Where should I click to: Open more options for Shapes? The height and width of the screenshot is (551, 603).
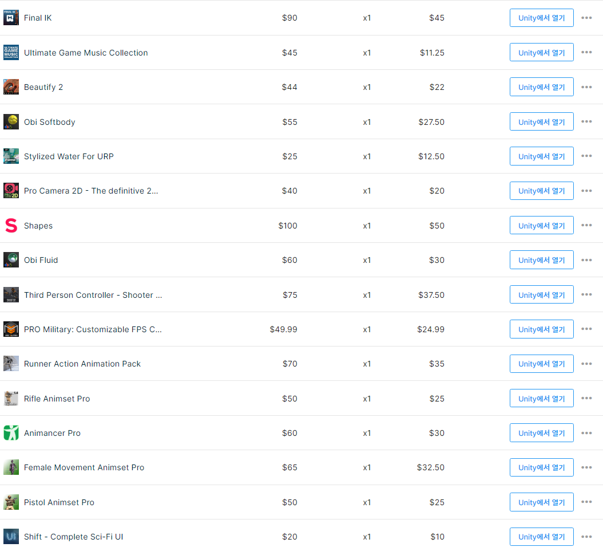tap(586, 225)
